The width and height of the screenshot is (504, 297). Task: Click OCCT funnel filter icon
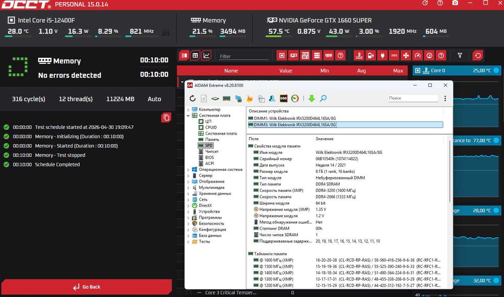click(460, 55)
